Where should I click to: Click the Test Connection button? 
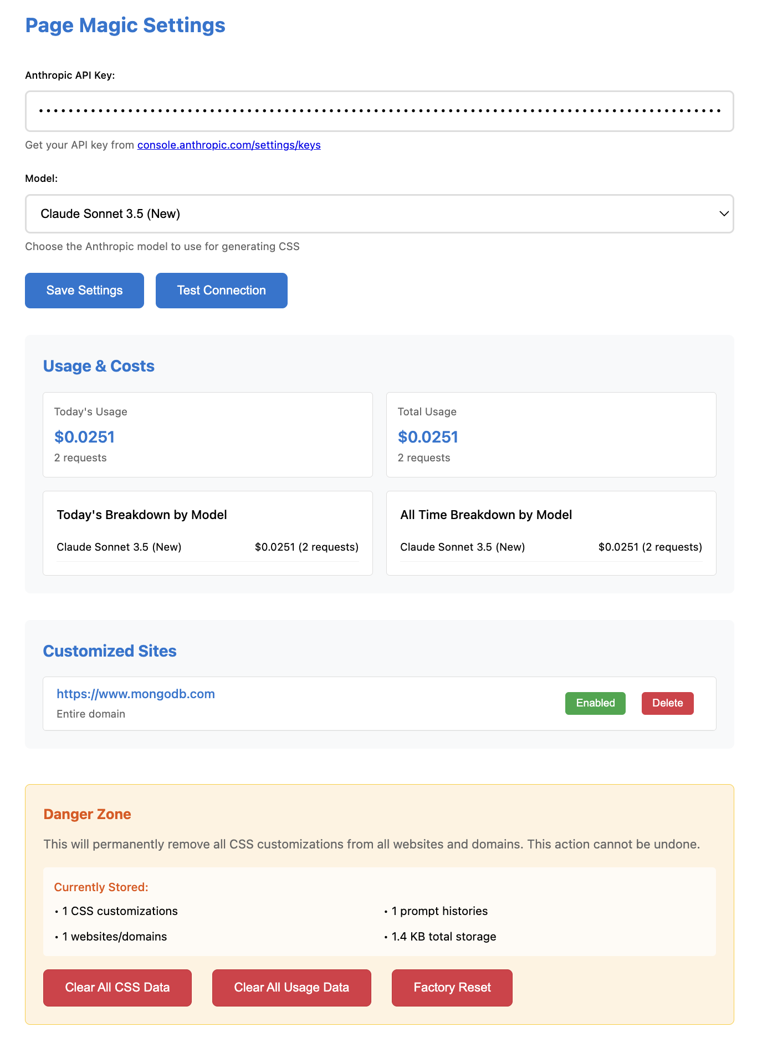click(x=221, y=290)
